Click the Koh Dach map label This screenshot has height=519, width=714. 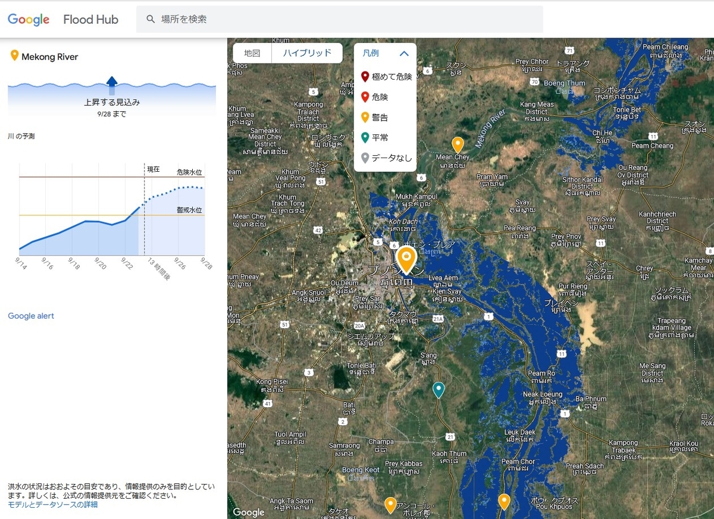click(402, 222)
